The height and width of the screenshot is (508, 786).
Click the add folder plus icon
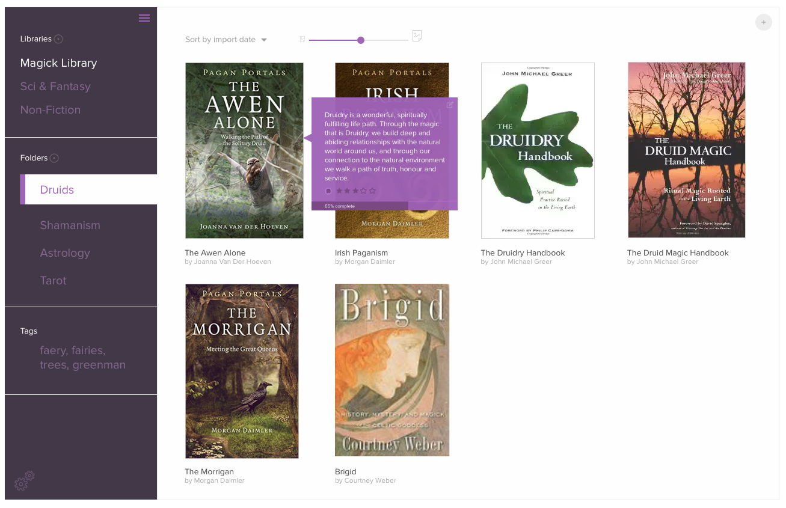coord(54,158)
